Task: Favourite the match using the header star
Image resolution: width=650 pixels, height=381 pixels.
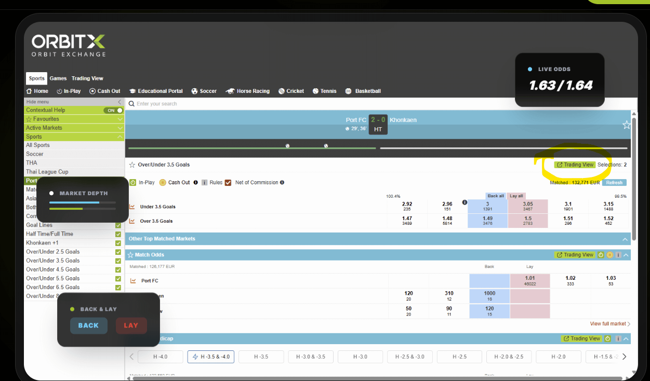Action: click(x=626, y=125)
